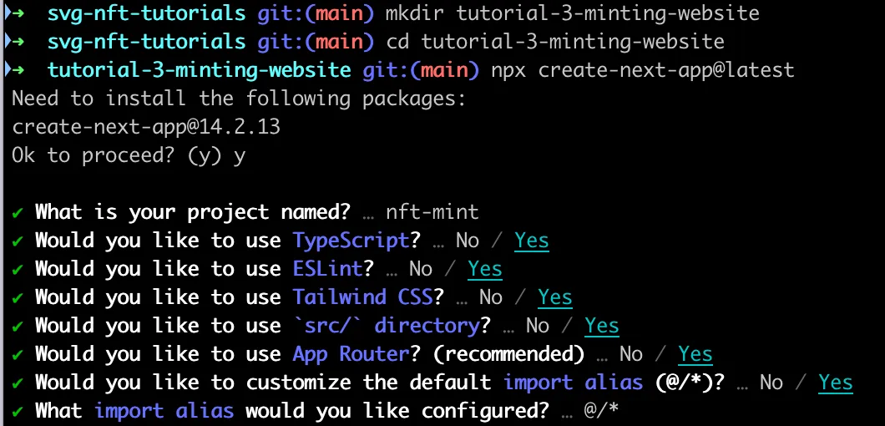Click the Yes answer for Tailwind CSS
885x426 pixels.
555,297
